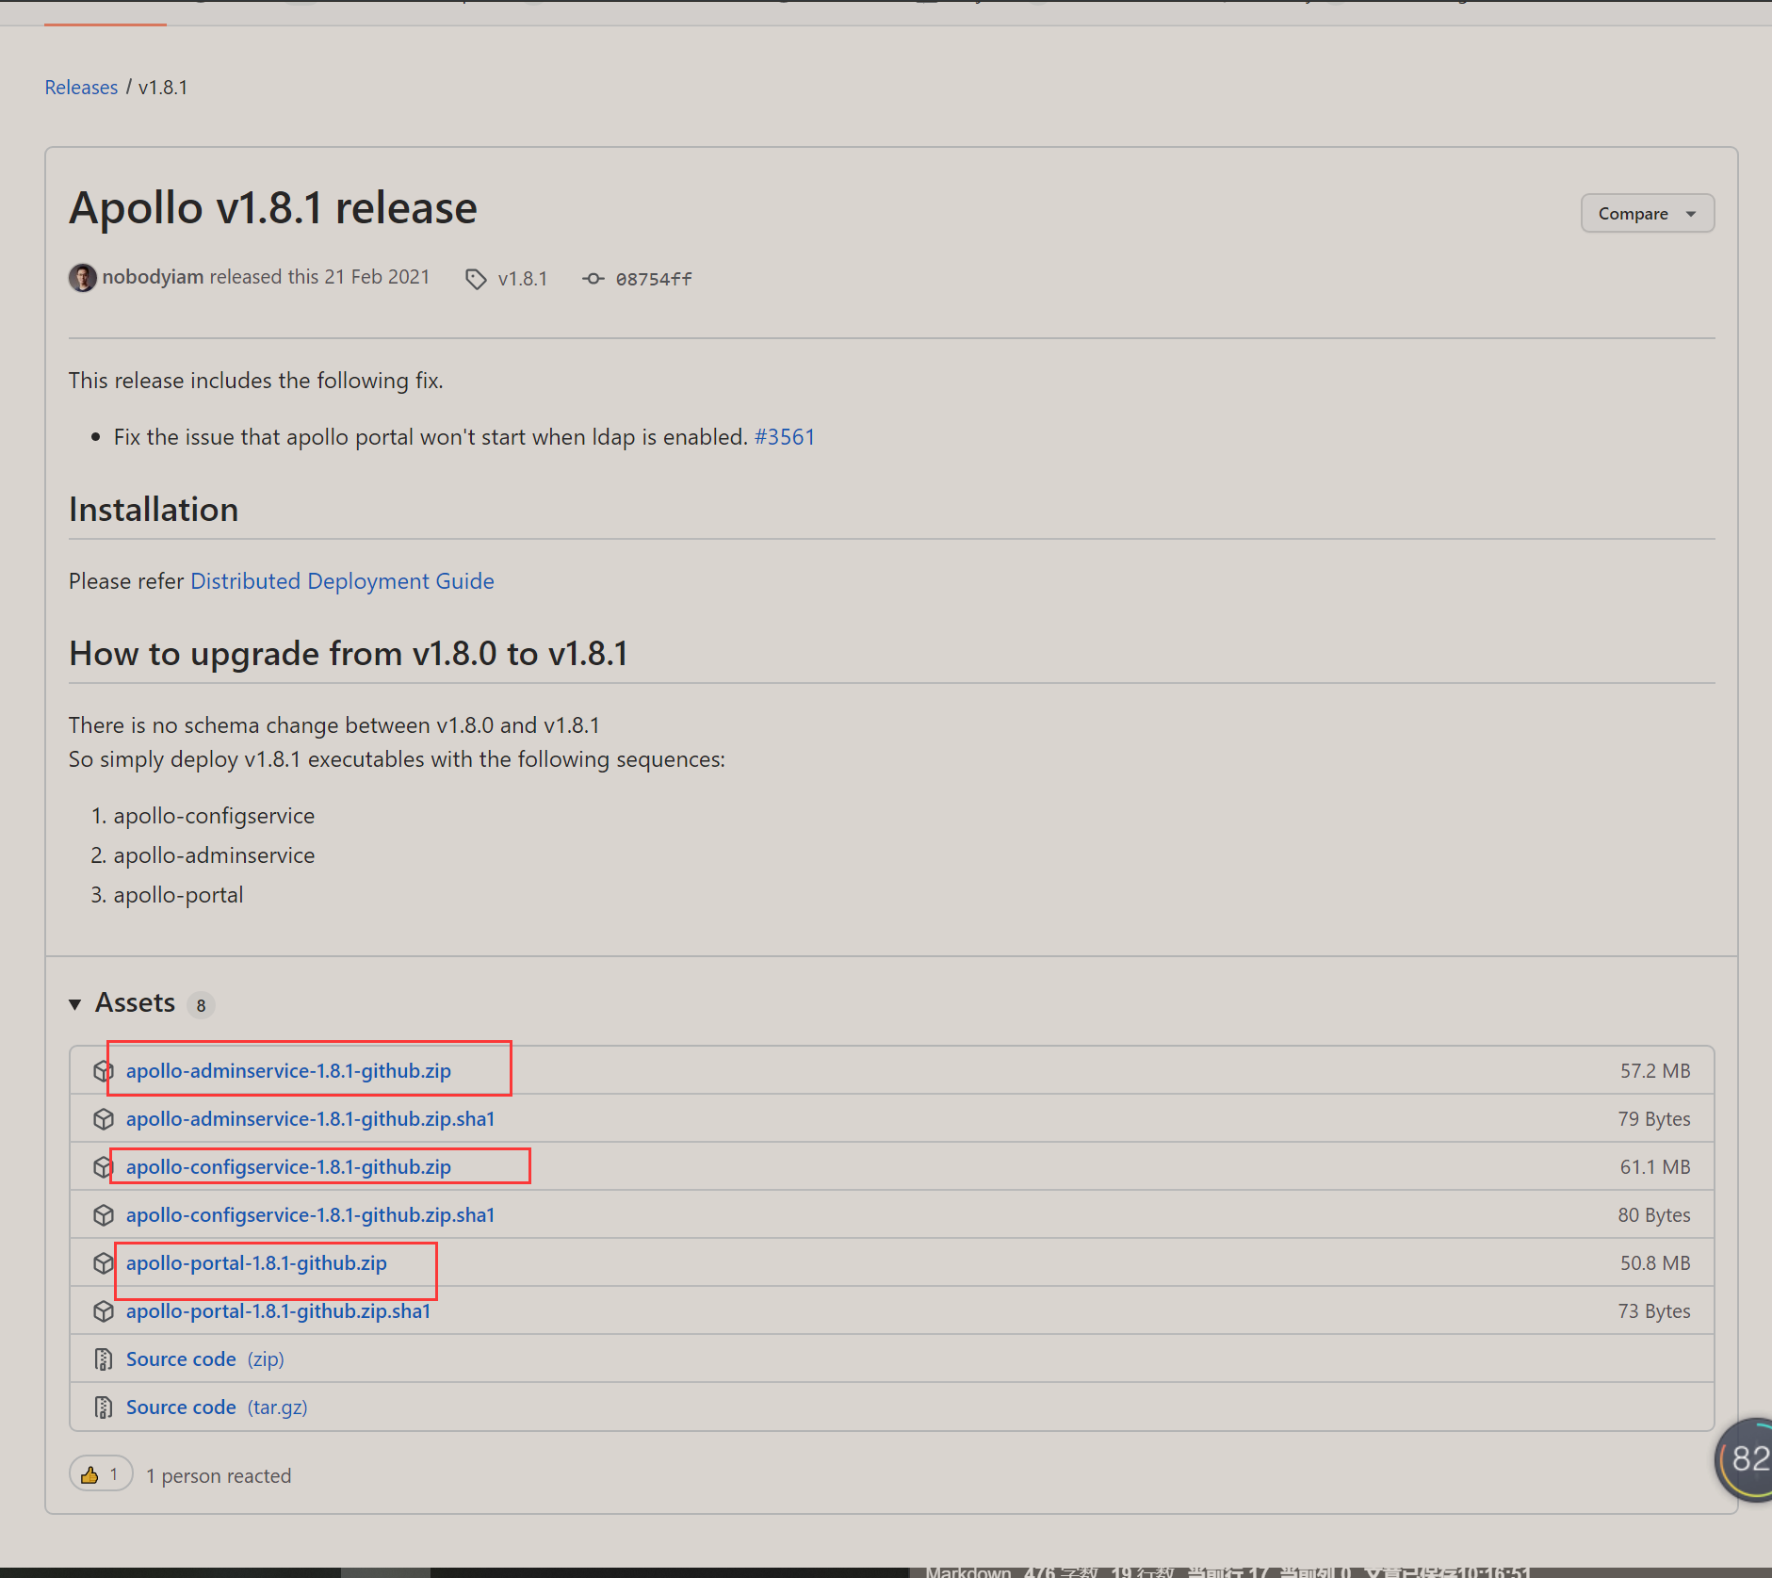Click the 'apollo-portal' list item

pos(178,895)
